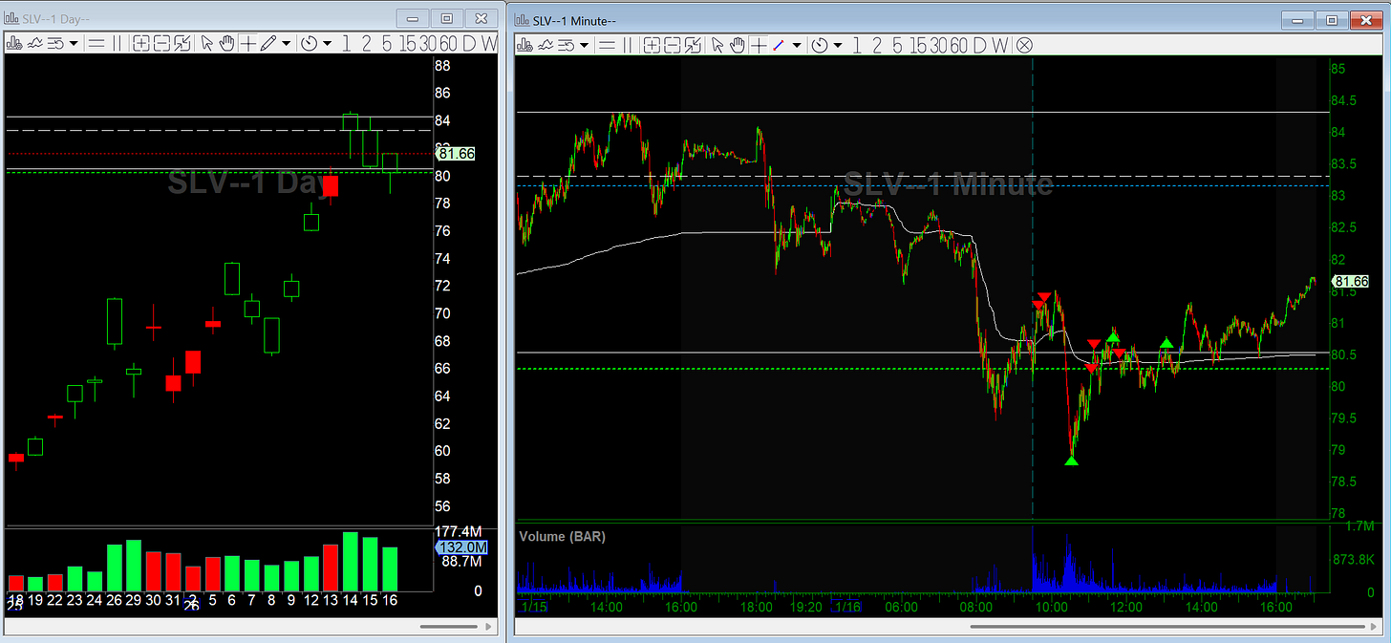The image size is (1391, 643).
Task: Select the trendline drawing tool in 1 Minute window
Action: [779, 45]
